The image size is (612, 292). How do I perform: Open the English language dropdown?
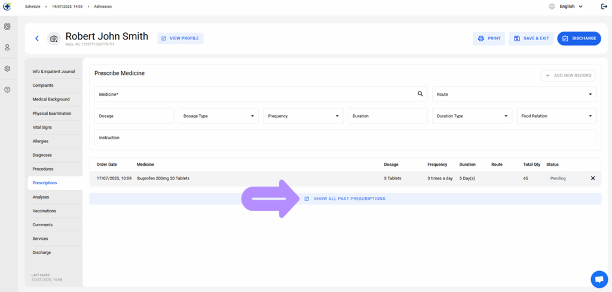point(571,6)
